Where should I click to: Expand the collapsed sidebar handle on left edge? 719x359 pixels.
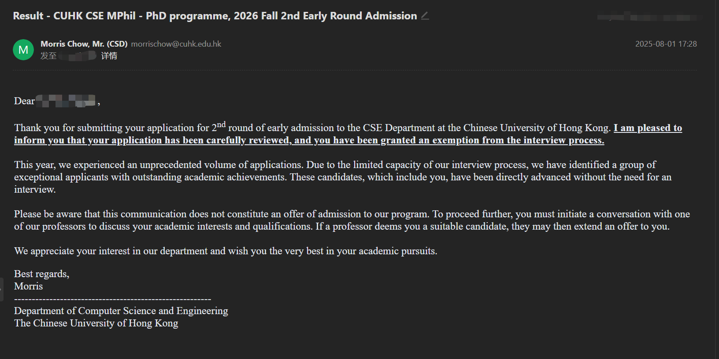click(2, 289)
